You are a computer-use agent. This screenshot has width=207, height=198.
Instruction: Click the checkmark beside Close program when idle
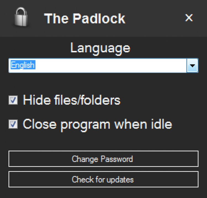(x=13, y=124)
